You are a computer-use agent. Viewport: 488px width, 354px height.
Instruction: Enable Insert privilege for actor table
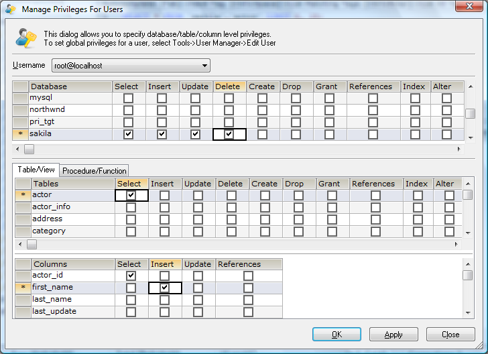pyautogui.click(x=164, y=195)
